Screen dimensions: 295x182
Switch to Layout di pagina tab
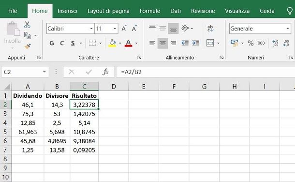108,11
